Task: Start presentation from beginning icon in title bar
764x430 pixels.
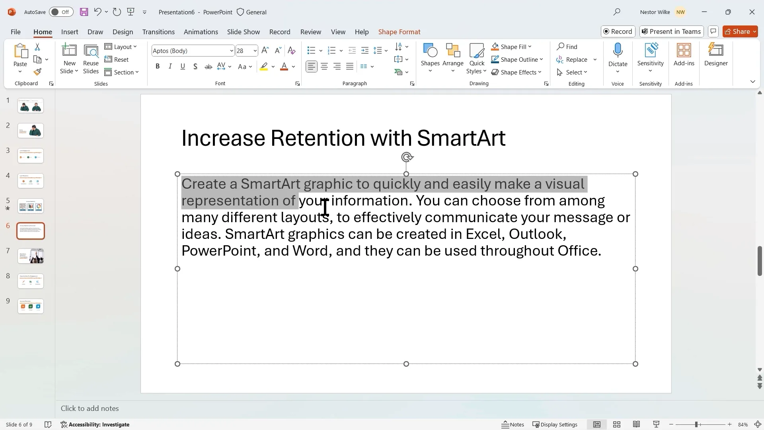Action: [131, 12]
